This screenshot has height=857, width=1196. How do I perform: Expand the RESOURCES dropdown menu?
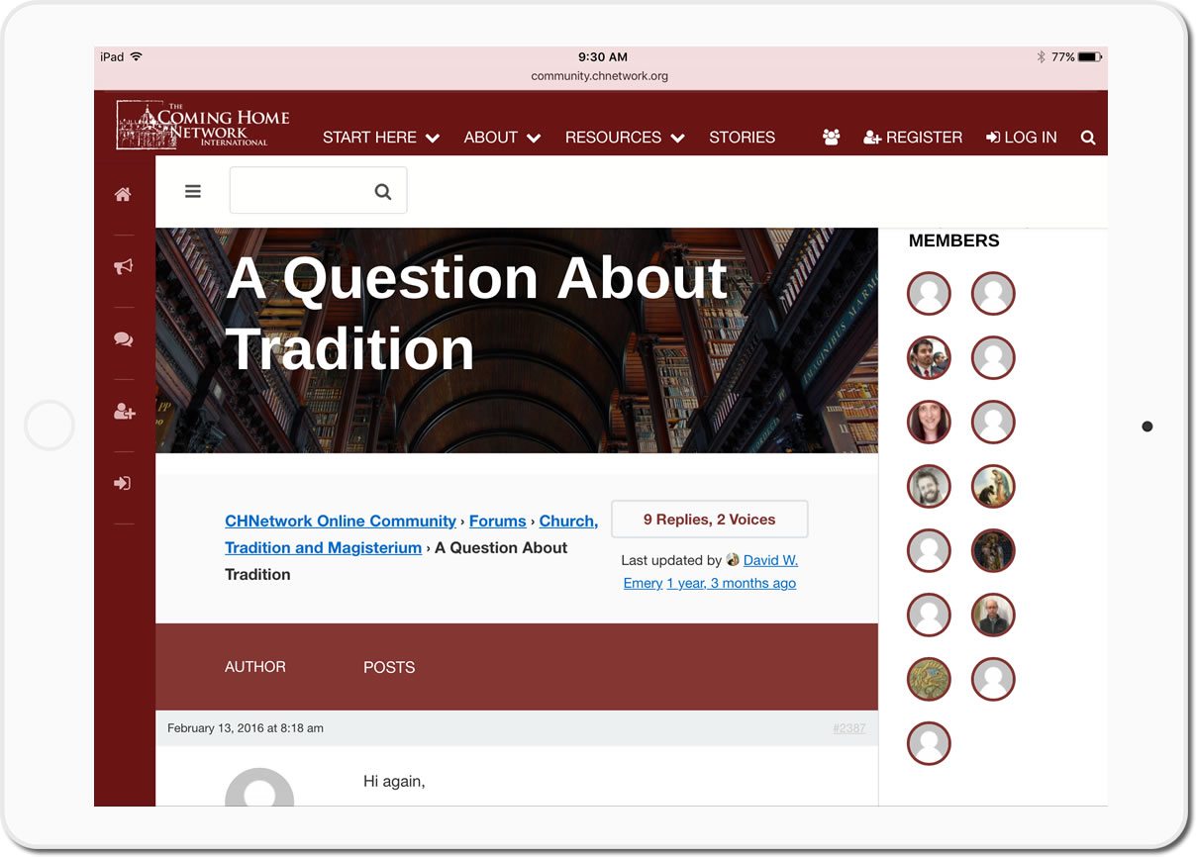pos(625,138)
